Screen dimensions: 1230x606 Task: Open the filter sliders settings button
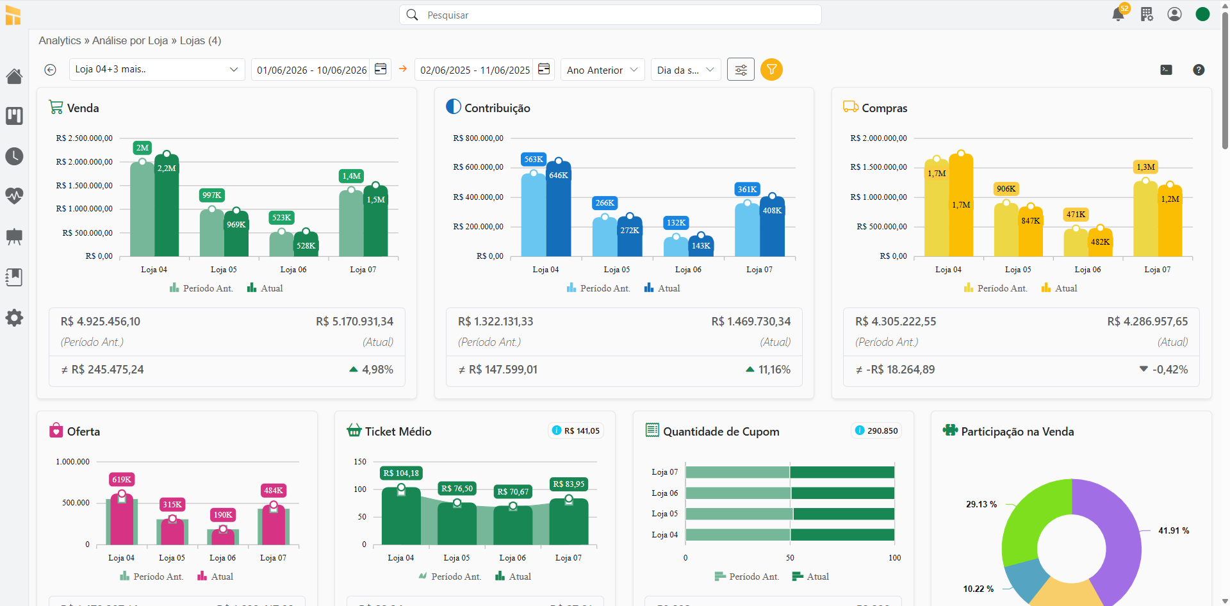741,70
